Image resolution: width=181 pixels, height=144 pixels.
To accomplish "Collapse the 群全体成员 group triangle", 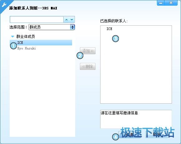I will [x=12, y=37].
